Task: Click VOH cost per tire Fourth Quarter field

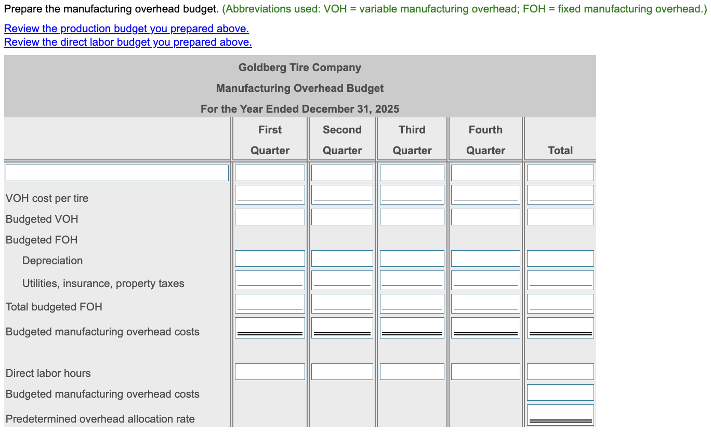Action: click(485, 194)
